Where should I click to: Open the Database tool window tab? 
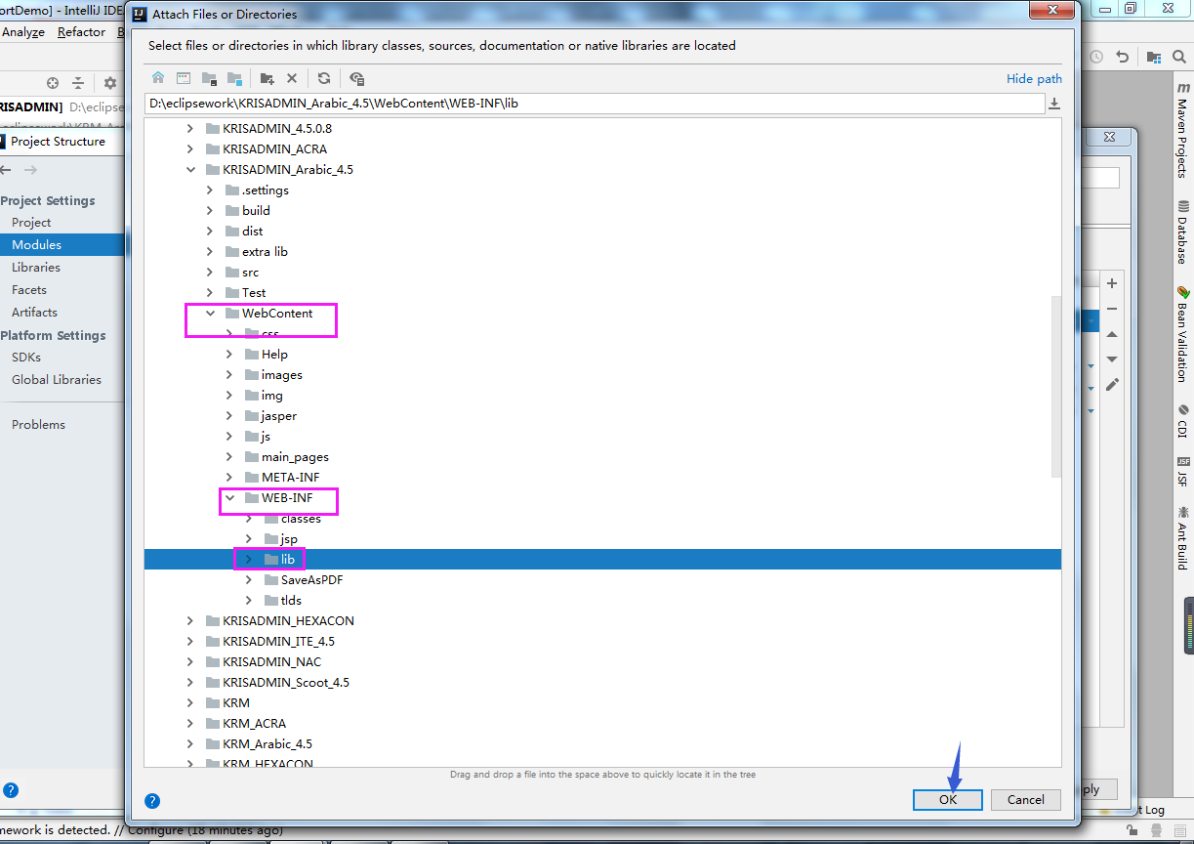1182,232
